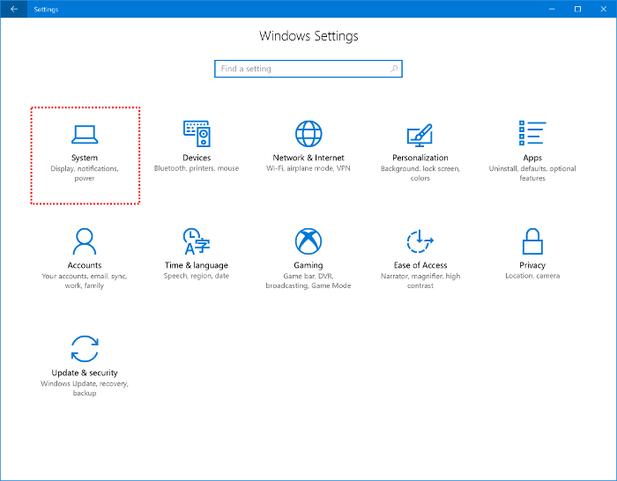Image resolution: width=617 pixels, height=481 pixels.
Task: Click the Ease of Access label
Action: (420, 265)
